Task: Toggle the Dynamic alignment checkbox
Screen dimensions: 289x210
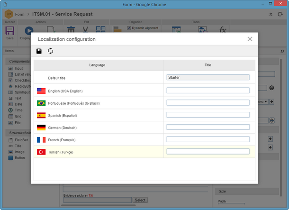Action: 129,28
